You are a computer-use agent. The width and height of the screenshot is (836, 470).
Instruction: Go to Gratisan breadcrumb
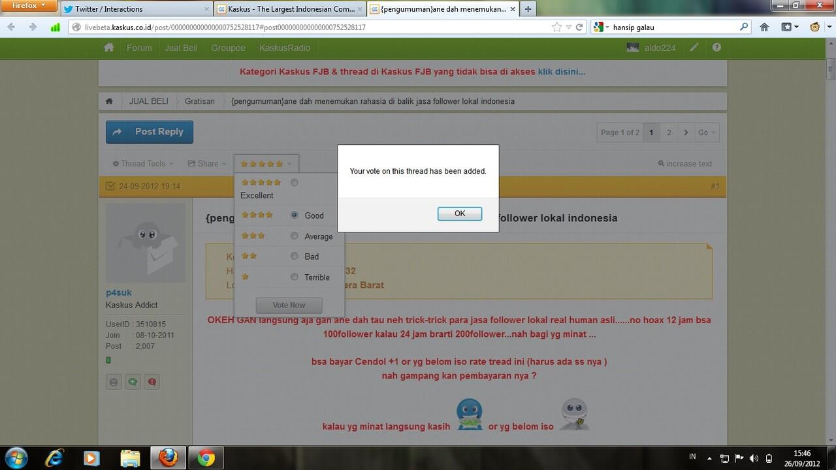200,101
